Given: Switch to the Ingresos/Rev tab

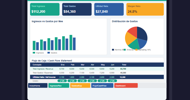Looking at the screenshot, I should coord(59,86).
